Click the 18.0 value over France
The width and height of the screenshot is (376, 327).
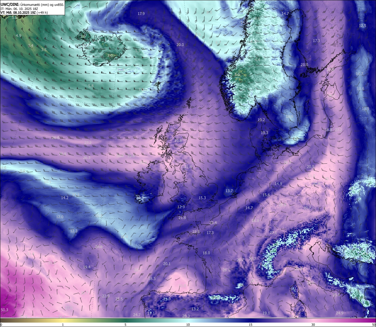click(206, 253)
